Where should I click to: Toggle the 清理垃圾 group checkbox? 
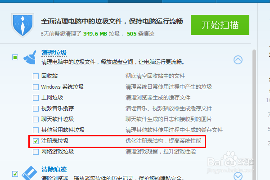pos(15,57)
